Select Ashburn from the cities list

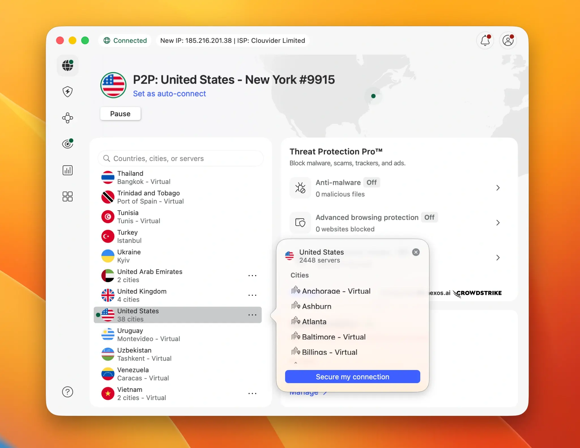pyautogui.click(x=316, y=306)
